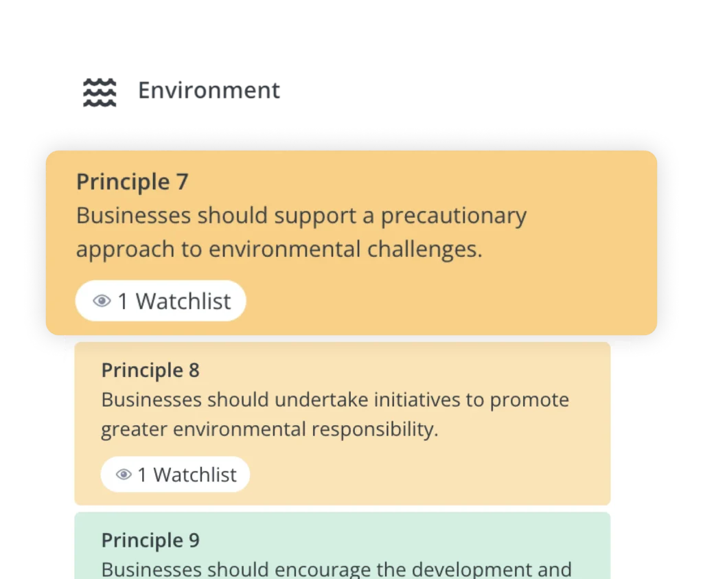This screenshot has width=703, height=579.
Task: Click empty green area of Principle 9 card
Action: point(404,538)
